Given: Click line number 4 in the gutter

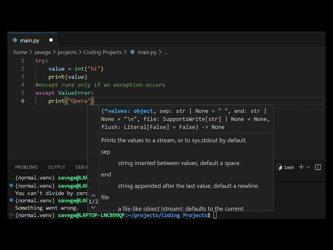Looking at the screenshot, I should (x=23, y=85).
